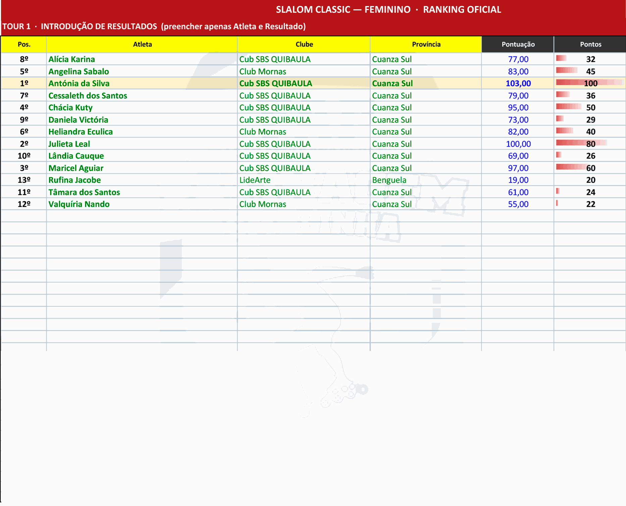
Task: Select the Pos. column header
Action: pos(24,44)
